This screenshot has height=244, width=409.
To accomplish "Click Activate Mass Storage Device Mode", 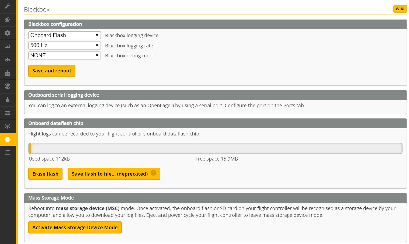I will point(75,228).
